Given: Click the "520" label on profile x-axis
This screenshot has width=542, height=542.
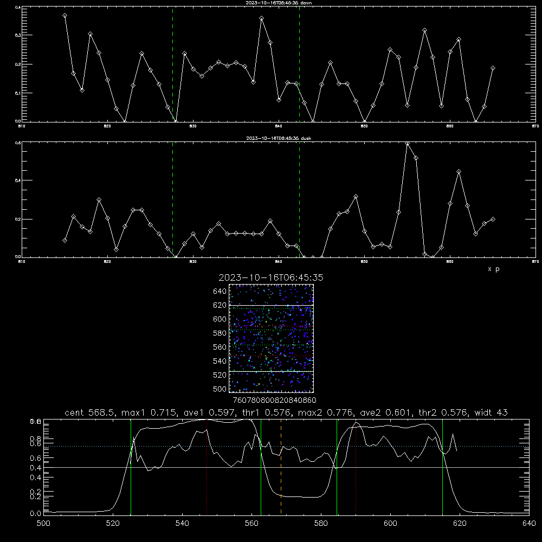Looking at the screenshot, I should click(x=113, y=524).
